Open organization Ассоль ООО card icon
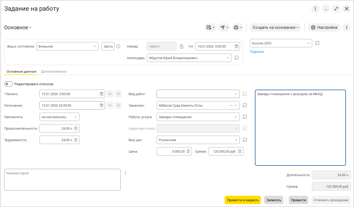This screenshot has height=207, width=354. (317, 43)
